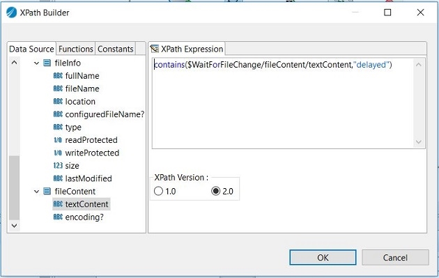
Task: Confirm with the OK button
Action: click(x=323, y=257)
